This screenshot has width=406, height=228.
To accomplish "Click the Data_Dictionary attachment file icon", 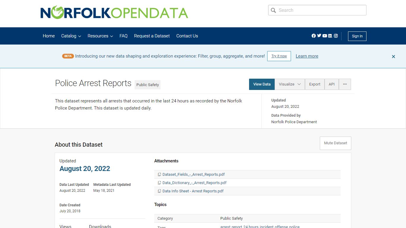I will coord(159,183).
